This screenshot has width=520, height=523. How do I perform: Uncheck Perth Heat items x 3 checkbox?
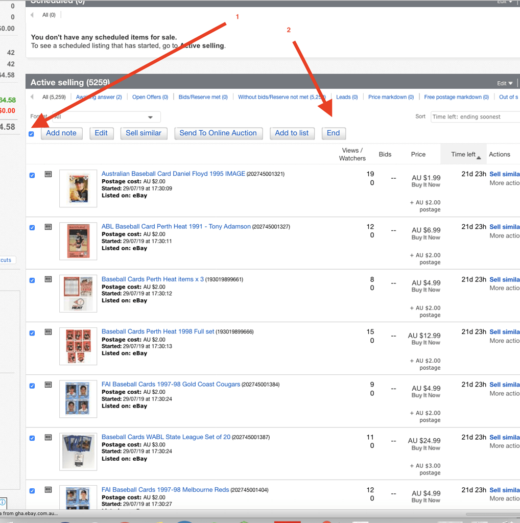[32, 280]
